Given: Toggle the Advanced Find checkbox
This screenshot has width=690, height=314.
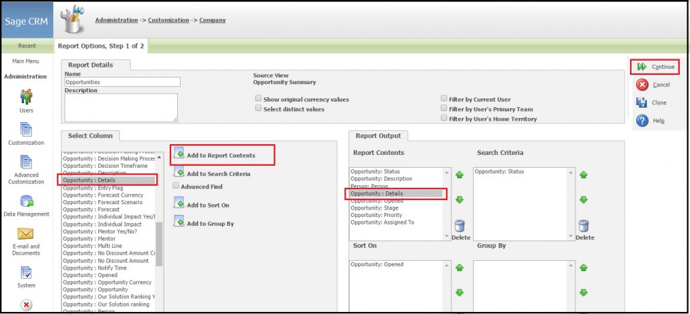Looking at the screenshot, I should 176,186.
